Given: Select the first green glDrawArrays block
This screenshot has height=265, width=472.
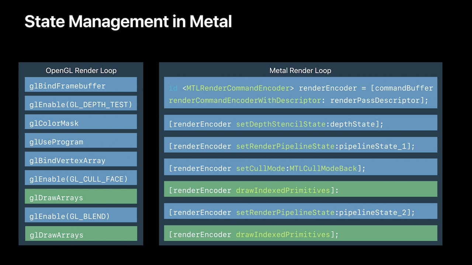Looking at the screenshot, I should click(81, 198).
